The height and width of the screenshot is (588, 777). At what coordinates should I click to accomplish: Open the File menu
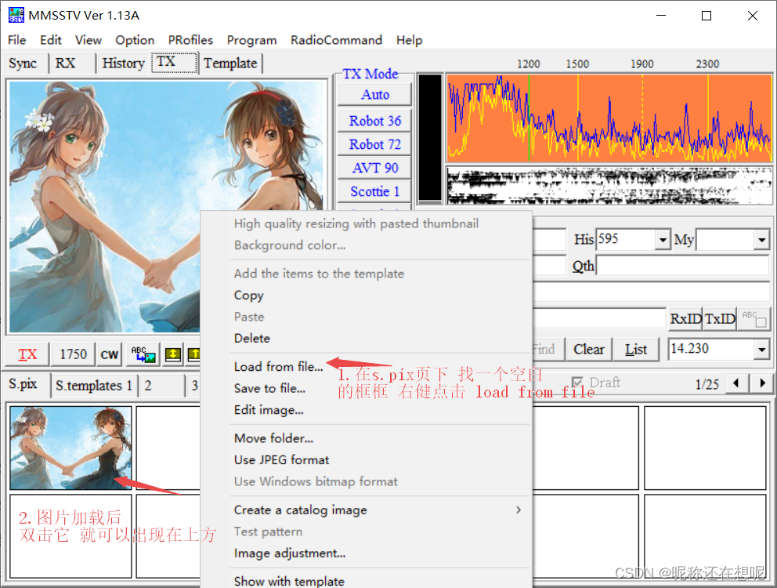(x=17, y=40)
